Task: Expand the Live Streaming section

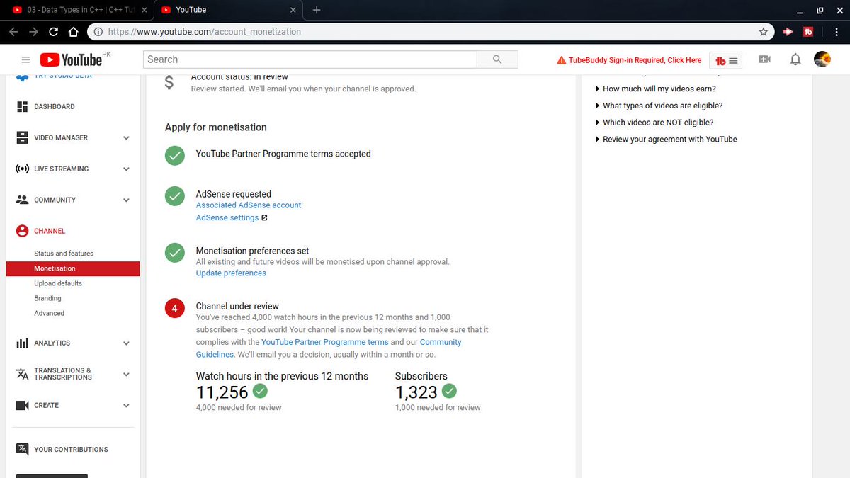Action: [x=126, y=169]
